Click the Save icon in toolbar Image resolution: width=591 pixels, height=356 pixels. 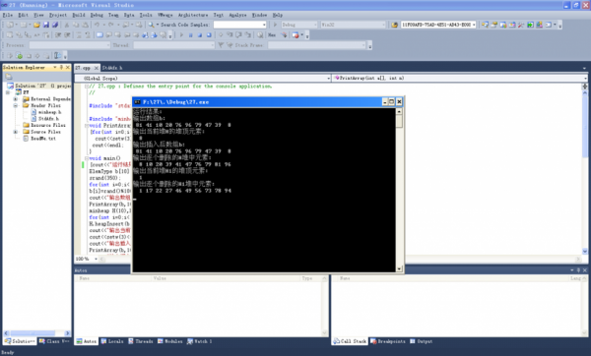click(46, 25)
